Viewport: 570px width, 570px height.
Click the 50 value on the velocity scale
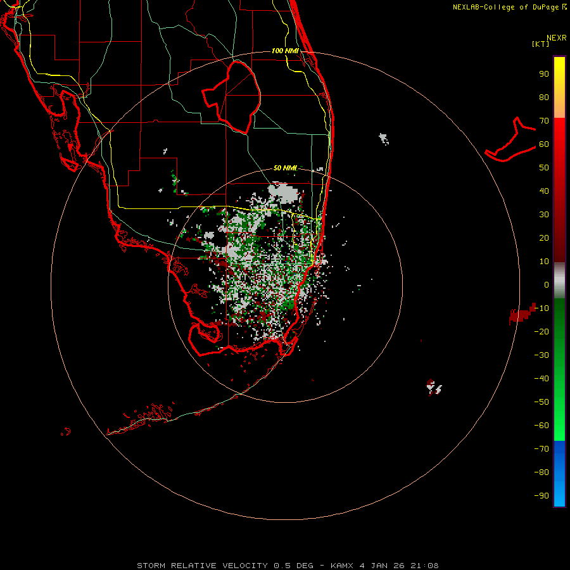point(544,168)
